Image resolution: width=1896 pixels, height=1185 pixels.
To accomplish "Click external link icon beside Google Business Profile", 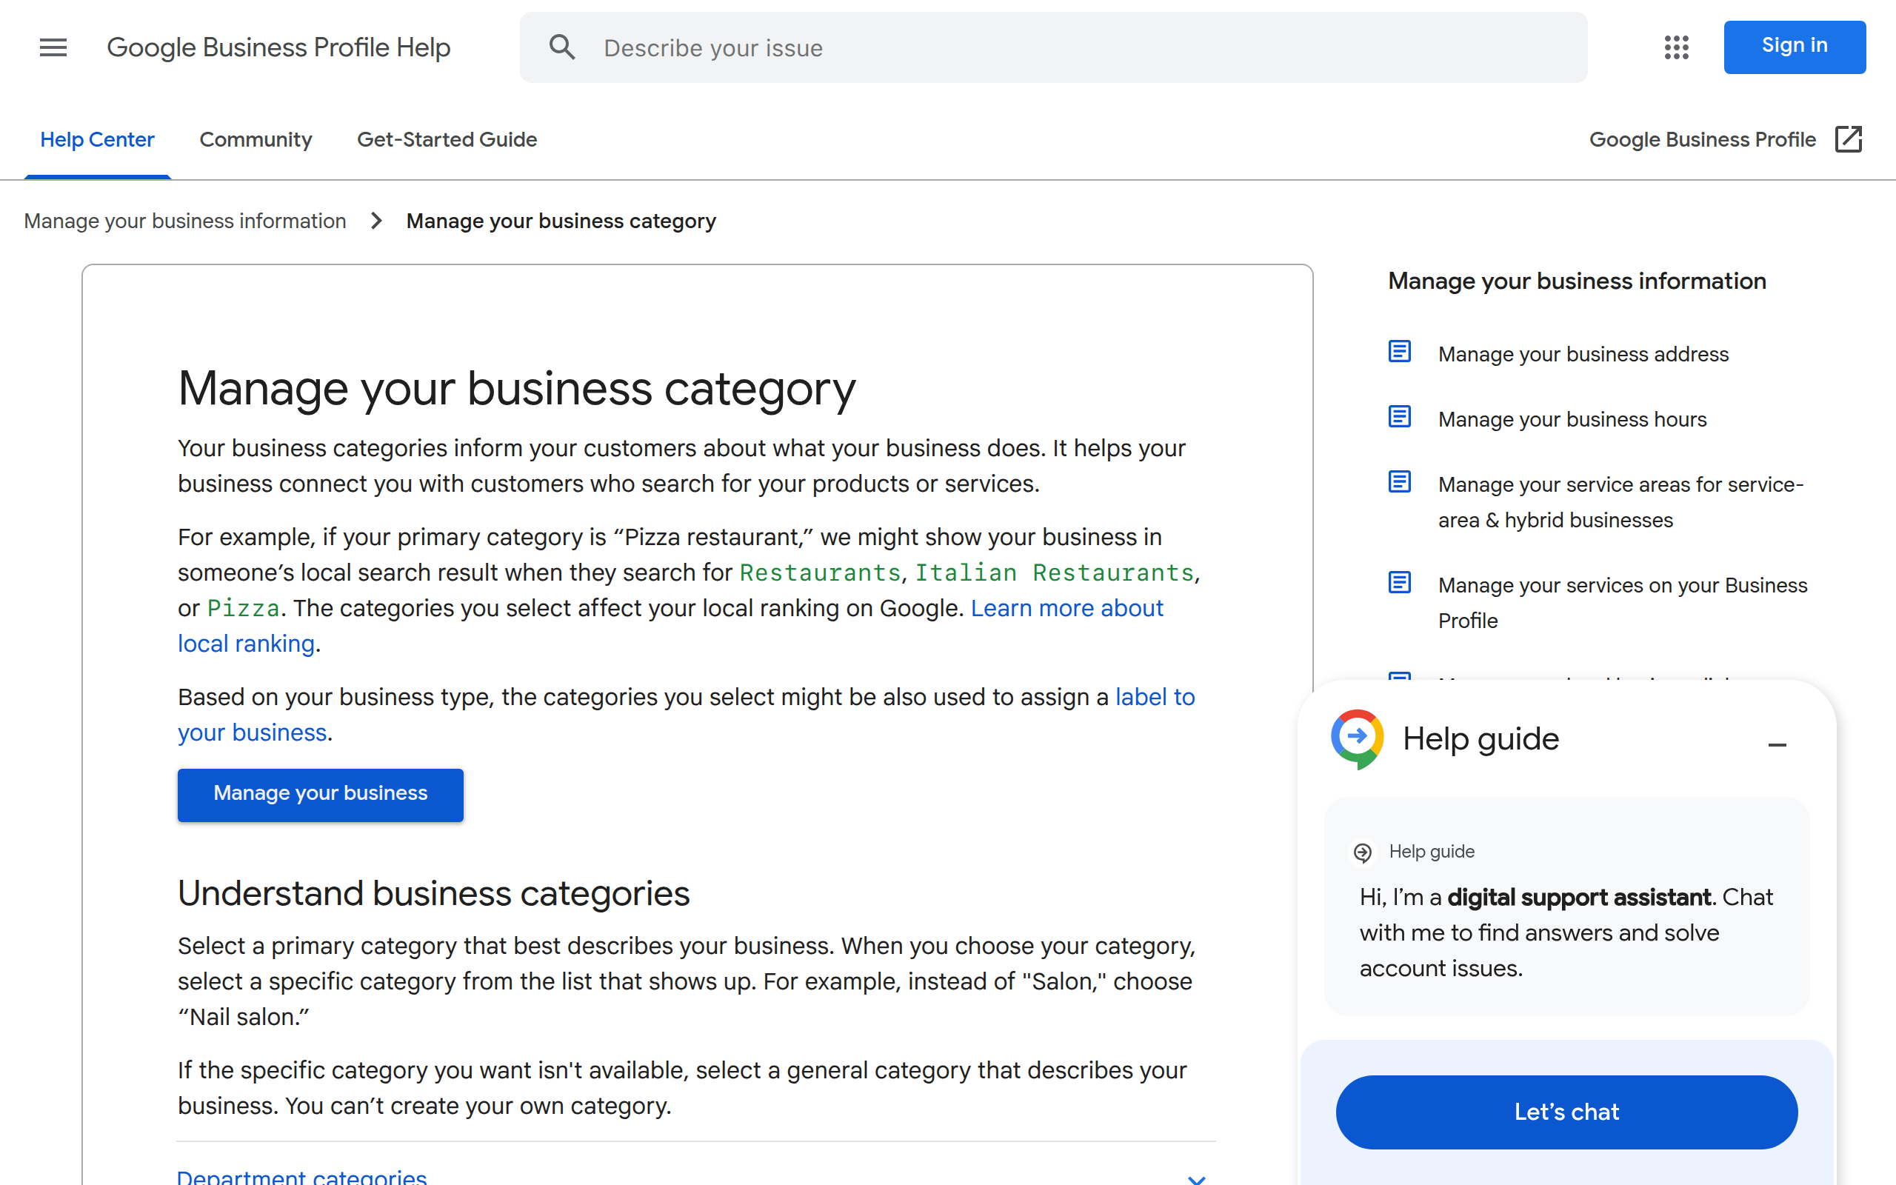I will click(1849, 138).
